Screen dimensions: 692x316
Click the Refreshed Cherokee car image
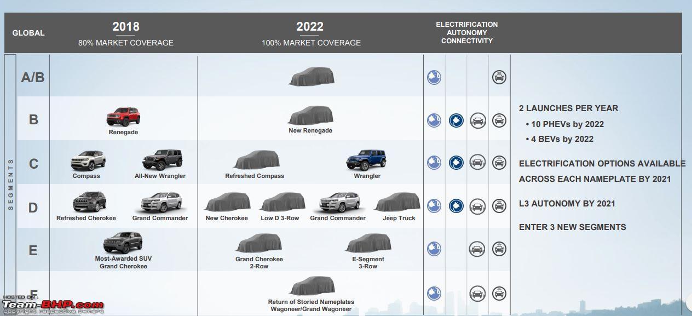point(89,202)
